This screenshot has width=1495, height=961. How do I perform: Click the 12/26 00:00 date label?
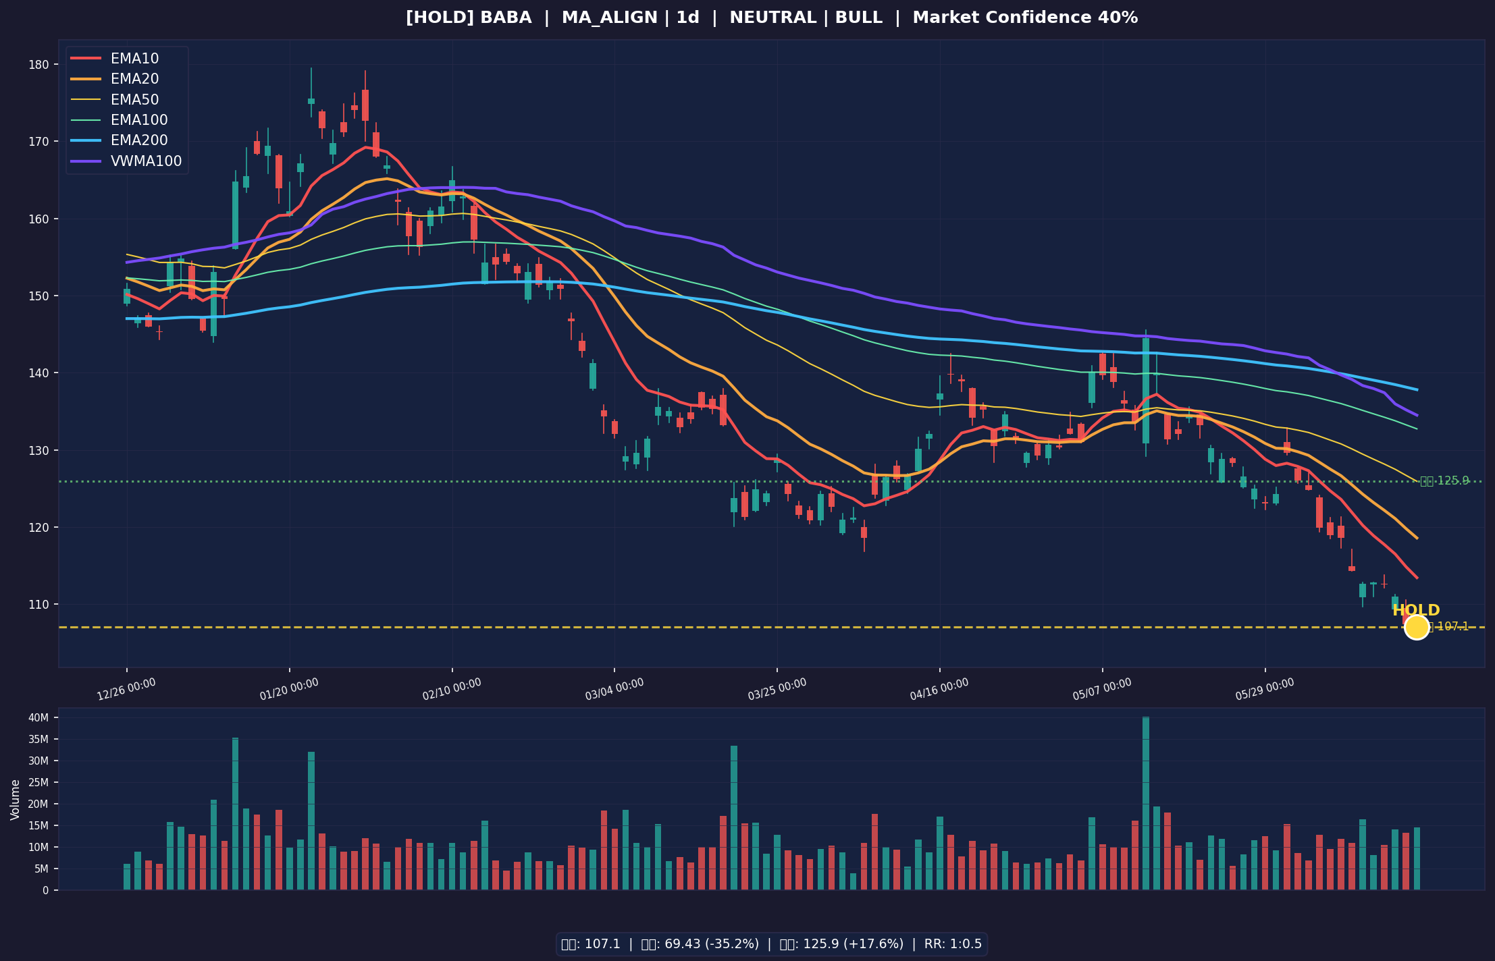(126, 690)
